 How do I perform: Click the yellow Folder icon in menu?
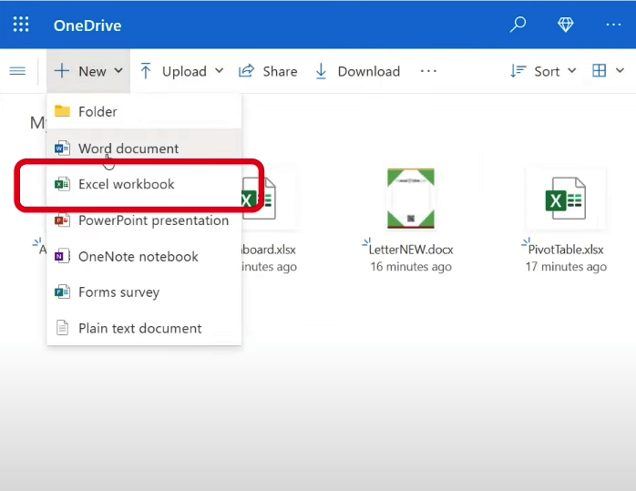click(x=63, y=110)
